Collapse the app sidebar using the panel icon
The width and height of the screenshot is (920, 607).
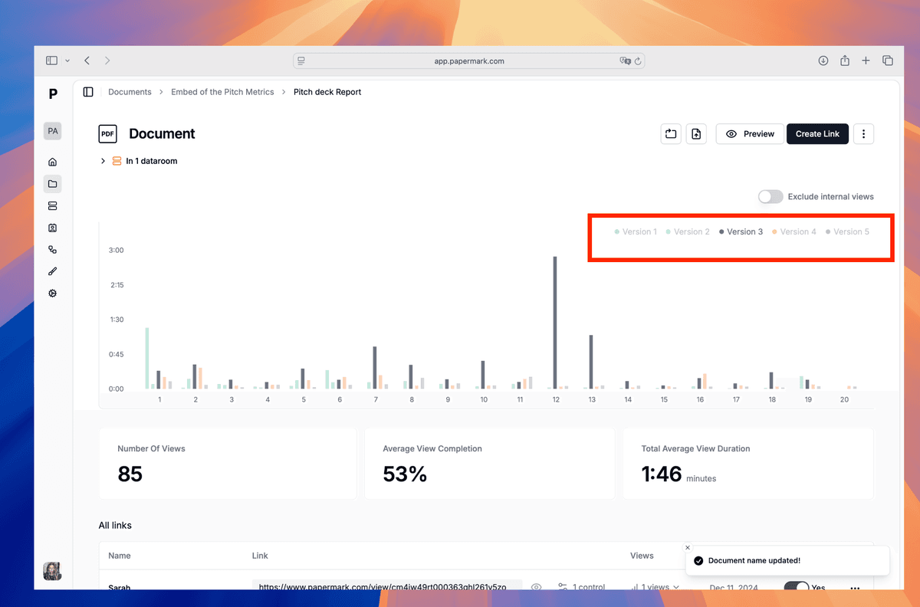[88, 92]
